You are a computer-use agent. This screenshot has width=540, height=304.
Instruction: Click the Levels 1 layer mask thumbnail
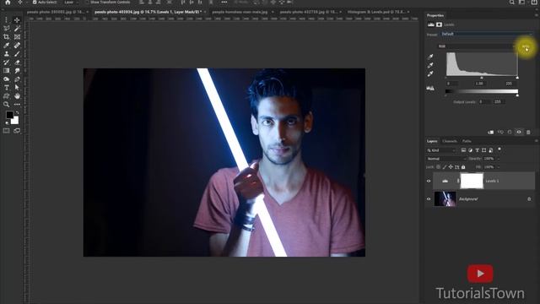pyautogui.click(x=472, y=181)
